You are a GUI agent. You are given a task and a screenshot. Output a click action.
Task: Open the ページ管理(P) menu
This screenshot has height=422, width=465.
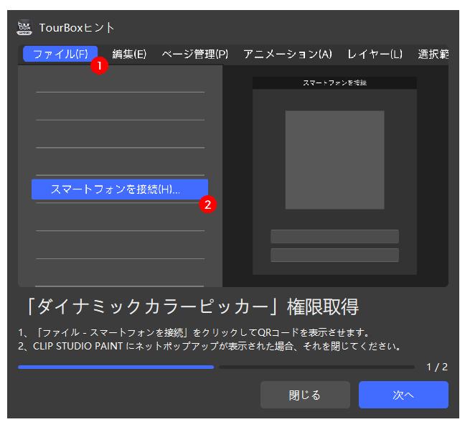coord(194,55)
